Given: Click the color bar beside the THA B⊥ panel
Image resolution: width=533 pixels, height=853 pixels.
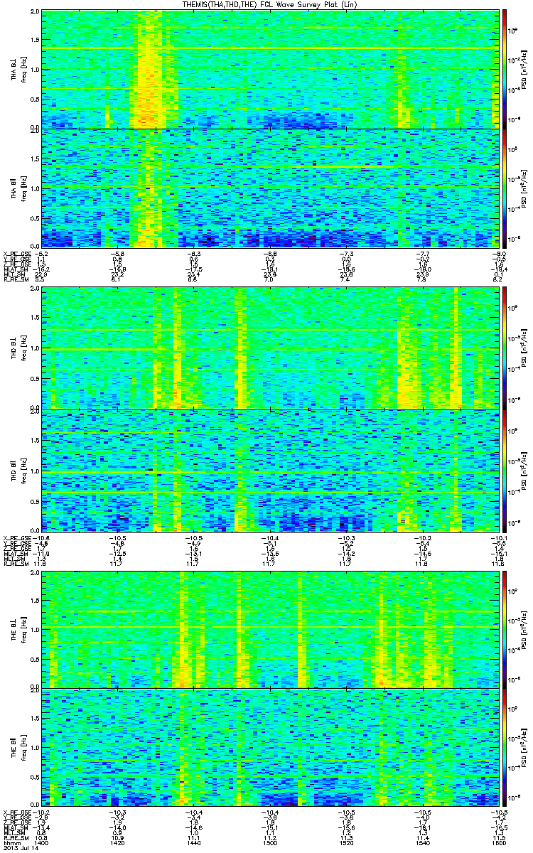Looking at the screenshot, I should (504, 69).
